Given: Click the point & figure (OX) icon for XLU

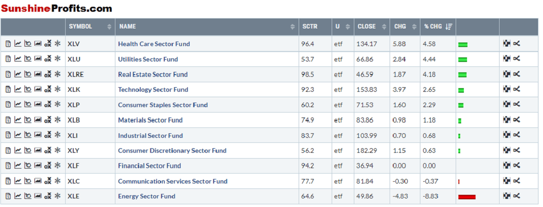Looking at the screenshot, I should coord(48,59).
